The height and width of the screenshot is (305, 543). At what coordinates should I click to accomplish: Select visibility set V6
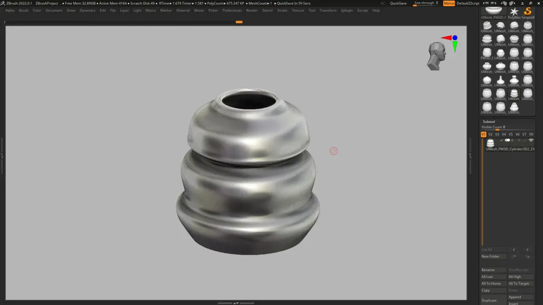pyautogui.click(x=517, y=134)
